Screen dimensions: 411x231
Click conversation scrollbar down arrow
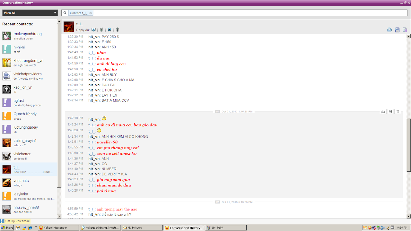[409, 216]
